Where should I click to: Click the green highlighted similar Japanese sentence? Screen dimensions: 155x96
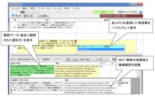click(33, 71)
